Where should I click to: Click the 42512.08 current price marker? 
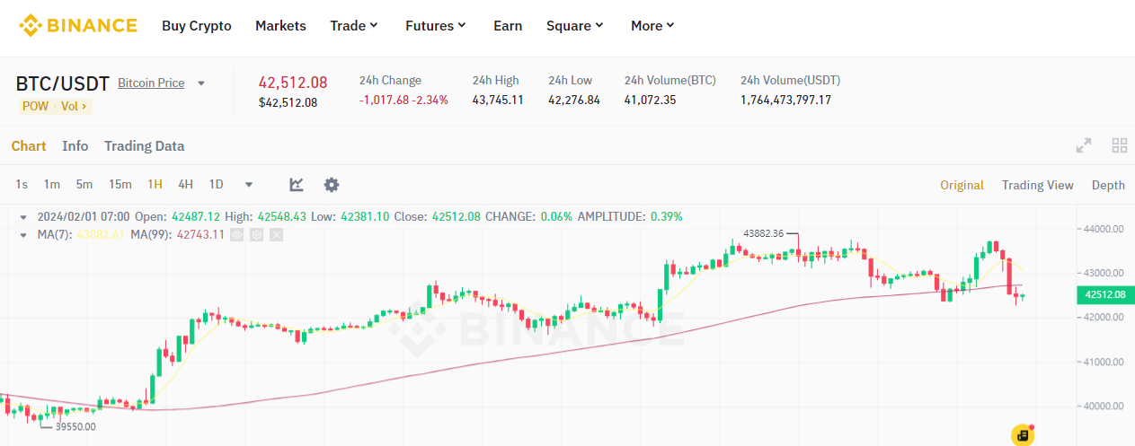click(x=1104, y=294)
